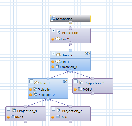This screenshot has height=126, width=132.
Task: Click Projection_3 node header icon
Action: [x=81, y=83]
